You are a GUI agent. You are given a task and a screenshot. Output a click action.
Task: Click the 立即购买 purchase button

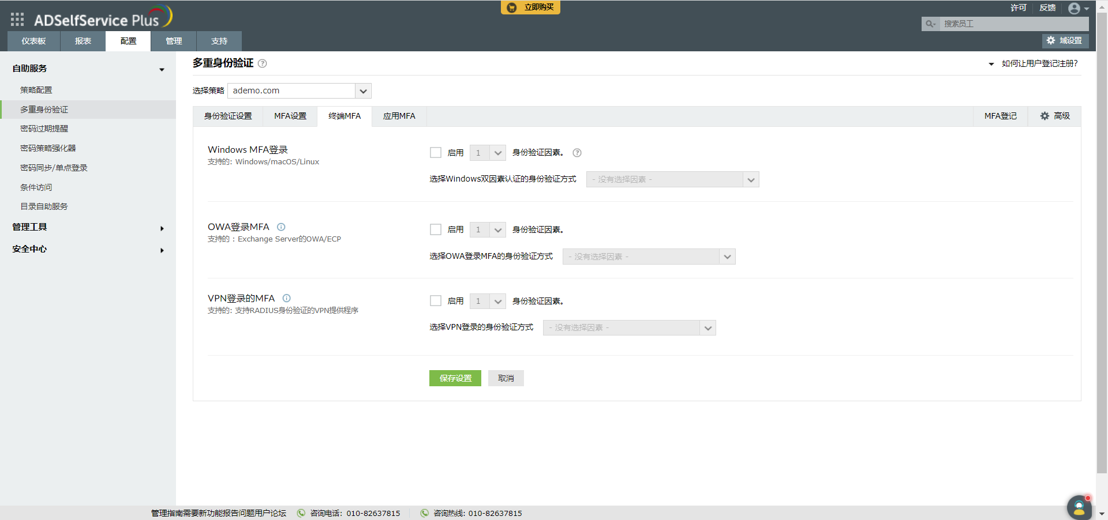click(x=530, y=7)
